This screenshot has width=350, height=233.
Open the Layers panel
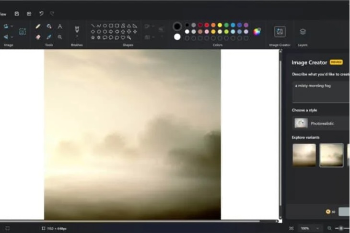303,32
